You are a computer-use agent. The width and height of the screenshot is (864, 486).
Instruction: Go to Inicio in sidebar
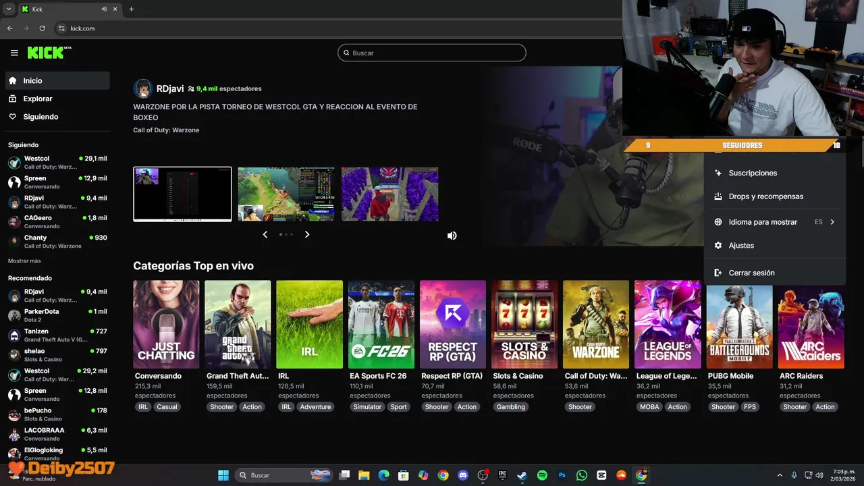(57, 80)
